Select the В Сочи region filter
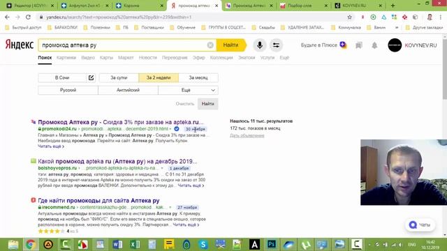Image resolution: width=447 pixels, height=251 pixels. pos(62,77)
